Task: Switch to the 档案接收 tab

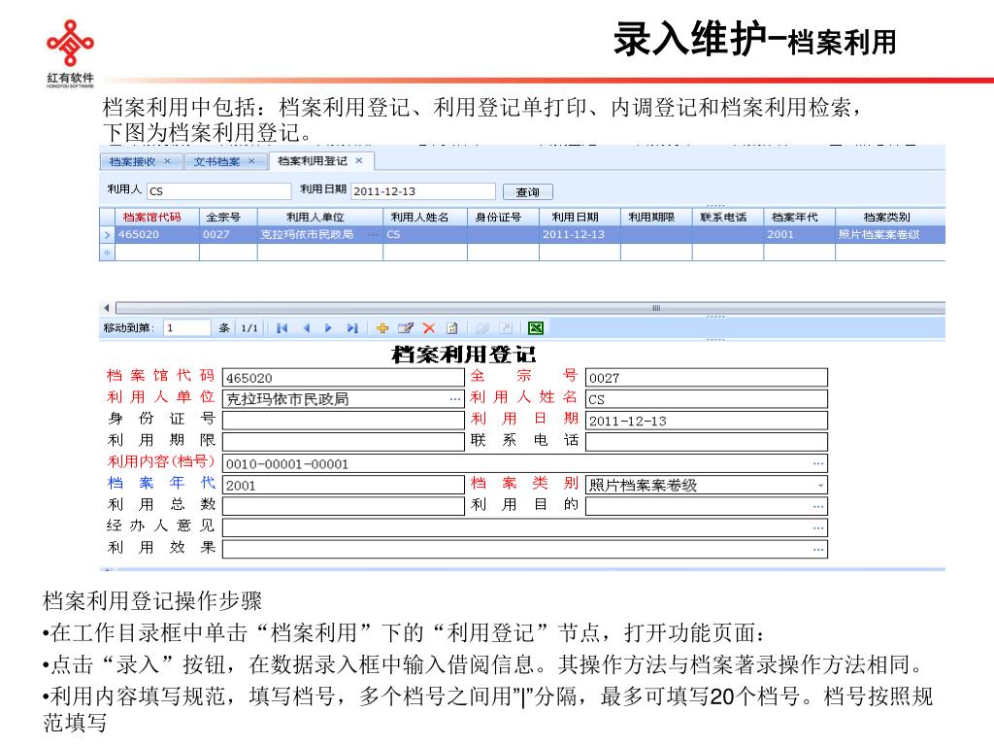Action: pyautogui.click(x=132, y=162)
